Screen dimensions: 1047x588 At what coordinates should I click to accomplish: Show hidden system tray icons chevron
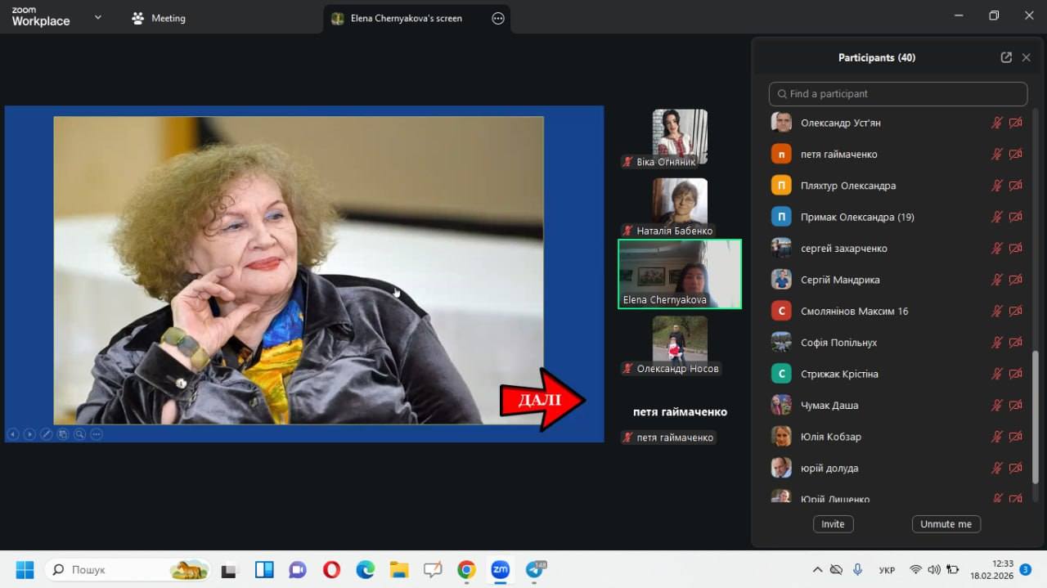tap(817, 569)
